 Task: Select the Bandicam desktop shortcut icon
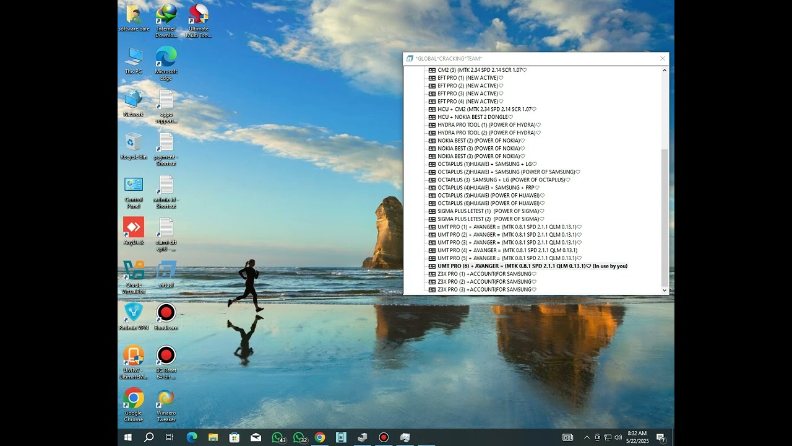coord(166,317)
